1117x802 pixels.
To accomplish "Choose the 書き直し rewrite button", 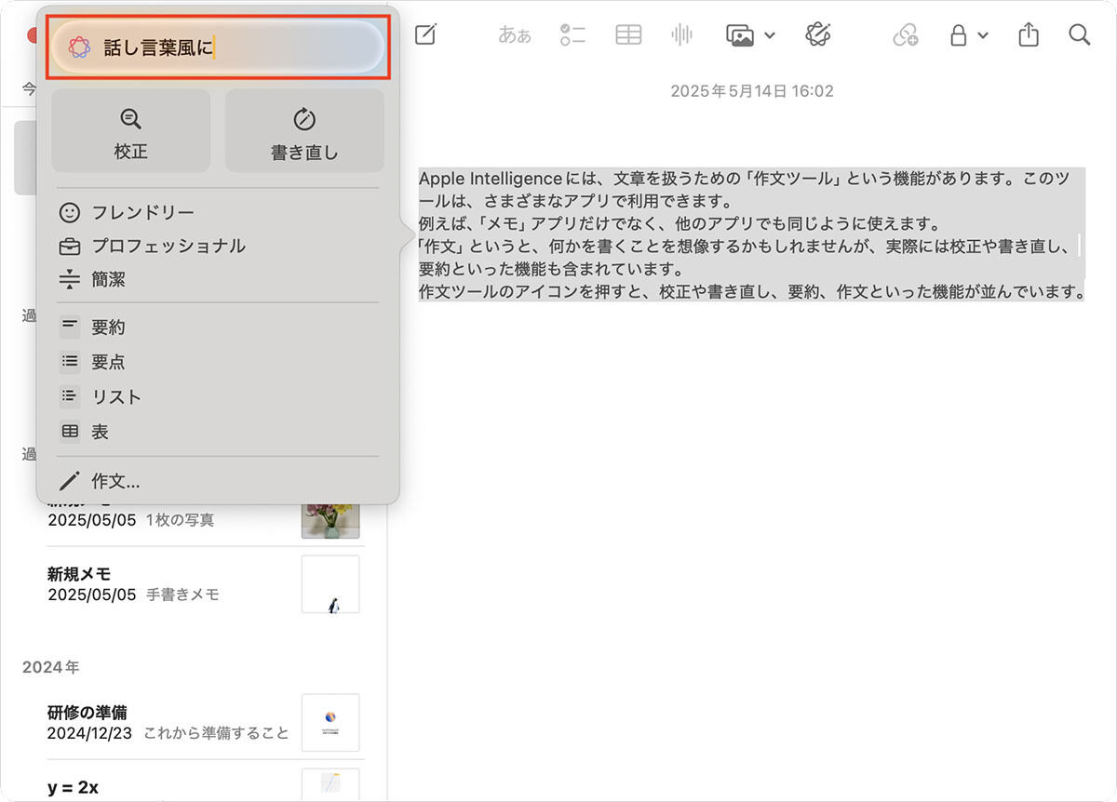I will [304, 131].
